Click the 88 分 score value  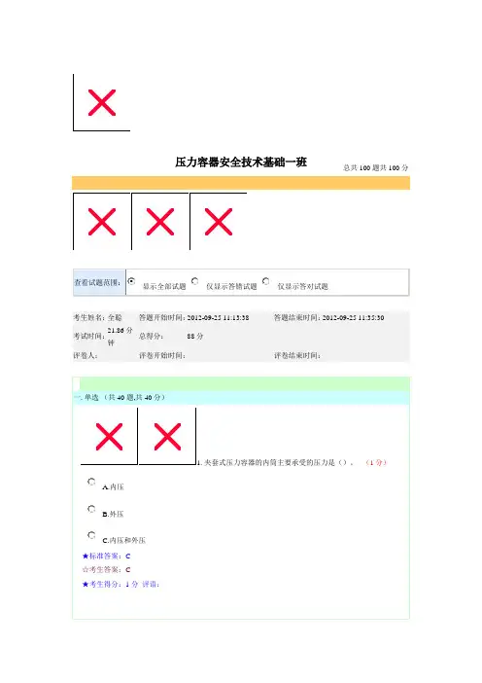click(195, 337)
